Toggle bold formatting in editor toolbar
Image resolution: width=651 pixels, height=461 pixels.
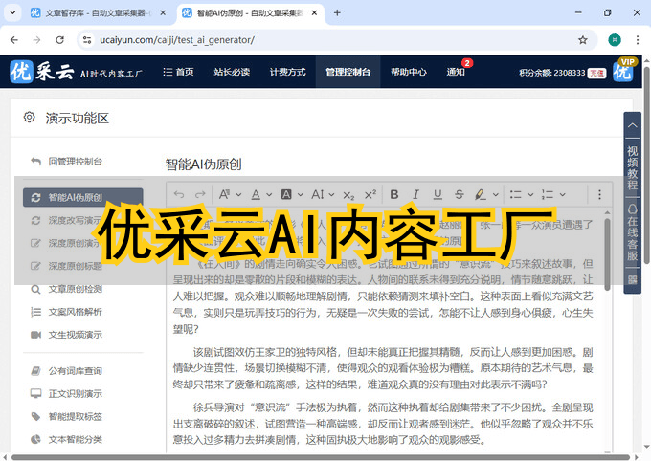393,195
